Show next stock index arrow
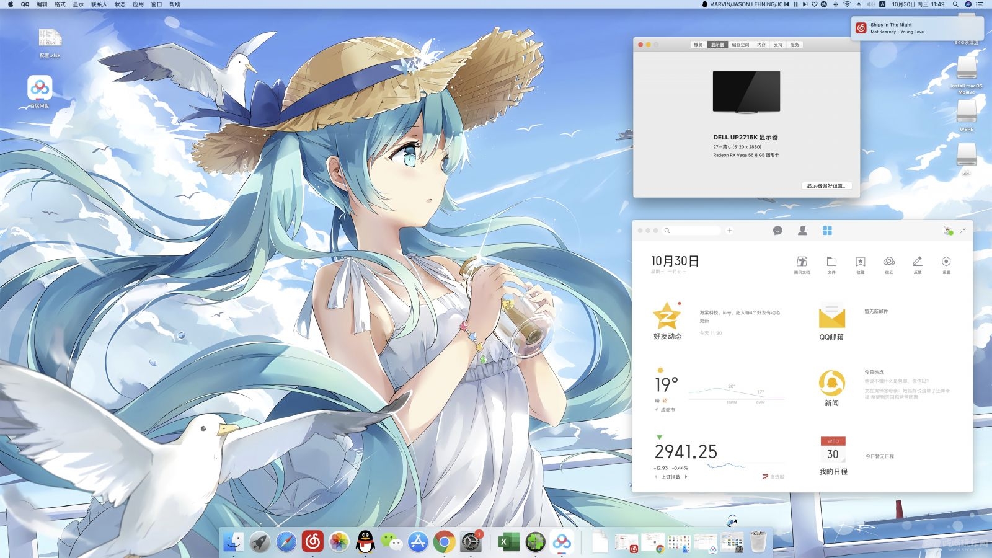 coord(686,477)
